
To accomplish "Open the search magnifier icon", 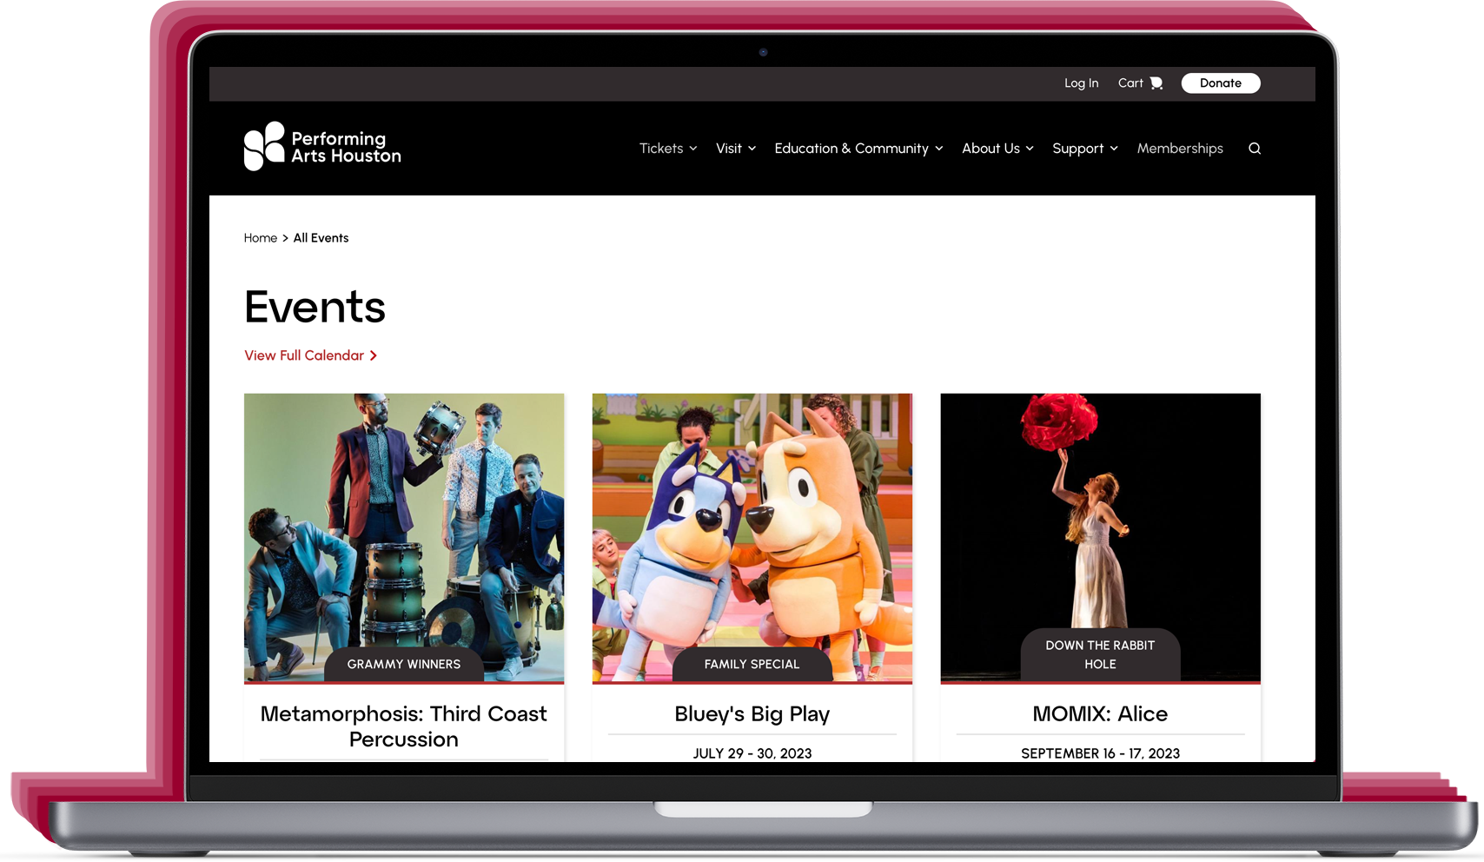I will click(x=1255, y=149).
